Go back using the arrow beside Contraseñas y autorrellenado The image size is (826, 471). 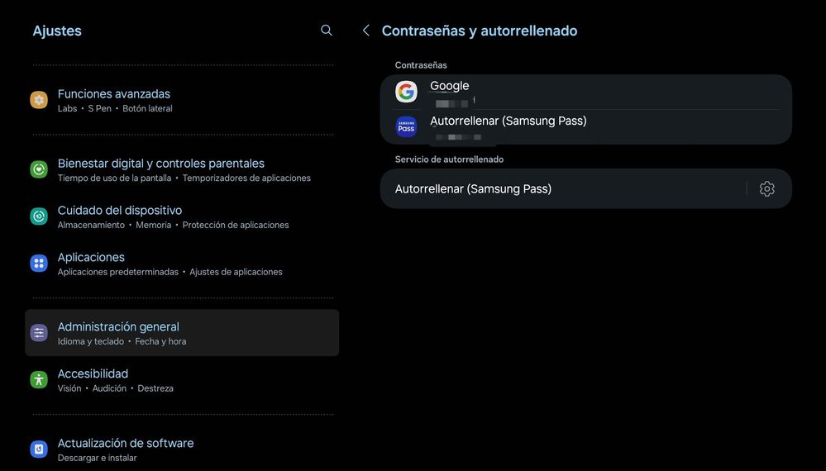point(366,31)
